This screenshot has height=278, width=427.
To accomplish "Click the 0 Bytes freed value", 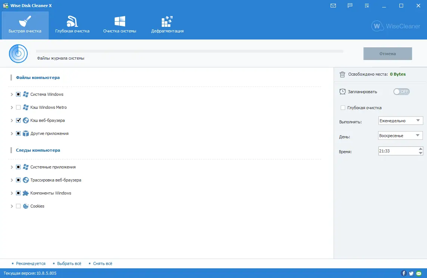I will pos(397,74).
